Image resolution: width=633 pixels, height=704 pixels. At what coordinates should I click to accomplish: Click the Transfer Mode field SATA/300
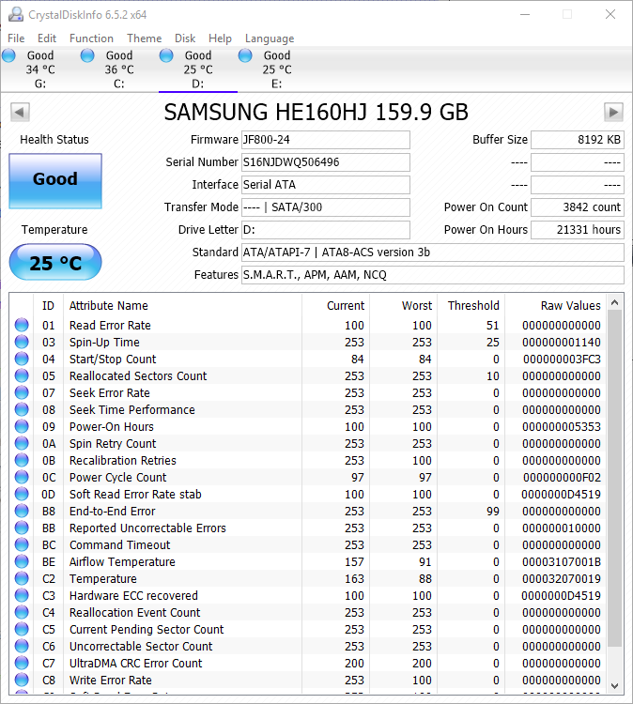(326, 207)
